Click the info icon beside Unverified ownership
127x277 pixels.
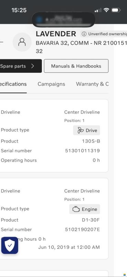pos(84,34)
